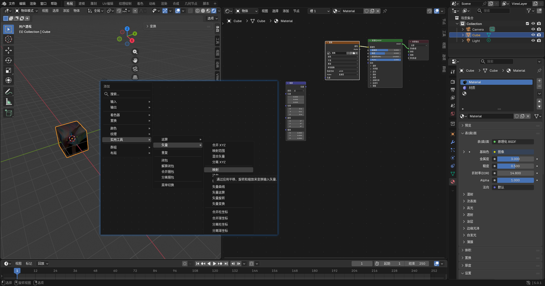
Task: Adjust the Metallic slider in properties
Action: pos(515,159)
